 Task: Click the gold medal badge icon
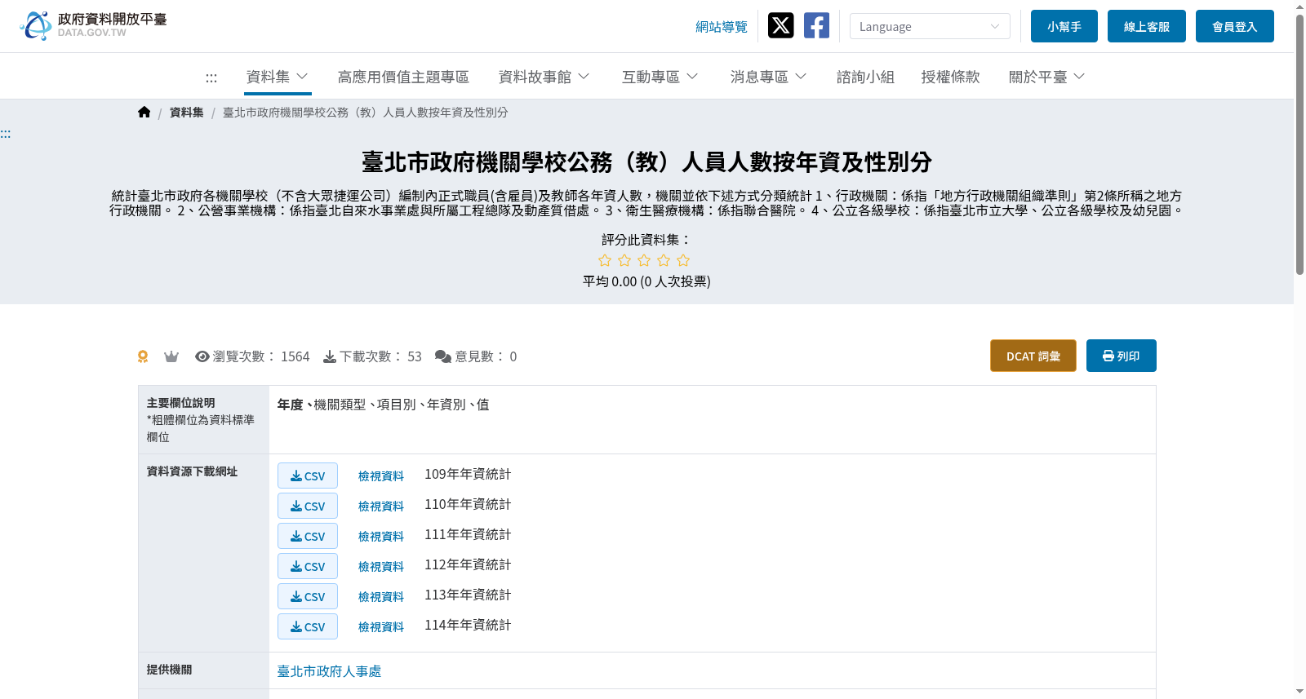click(143, 356)
